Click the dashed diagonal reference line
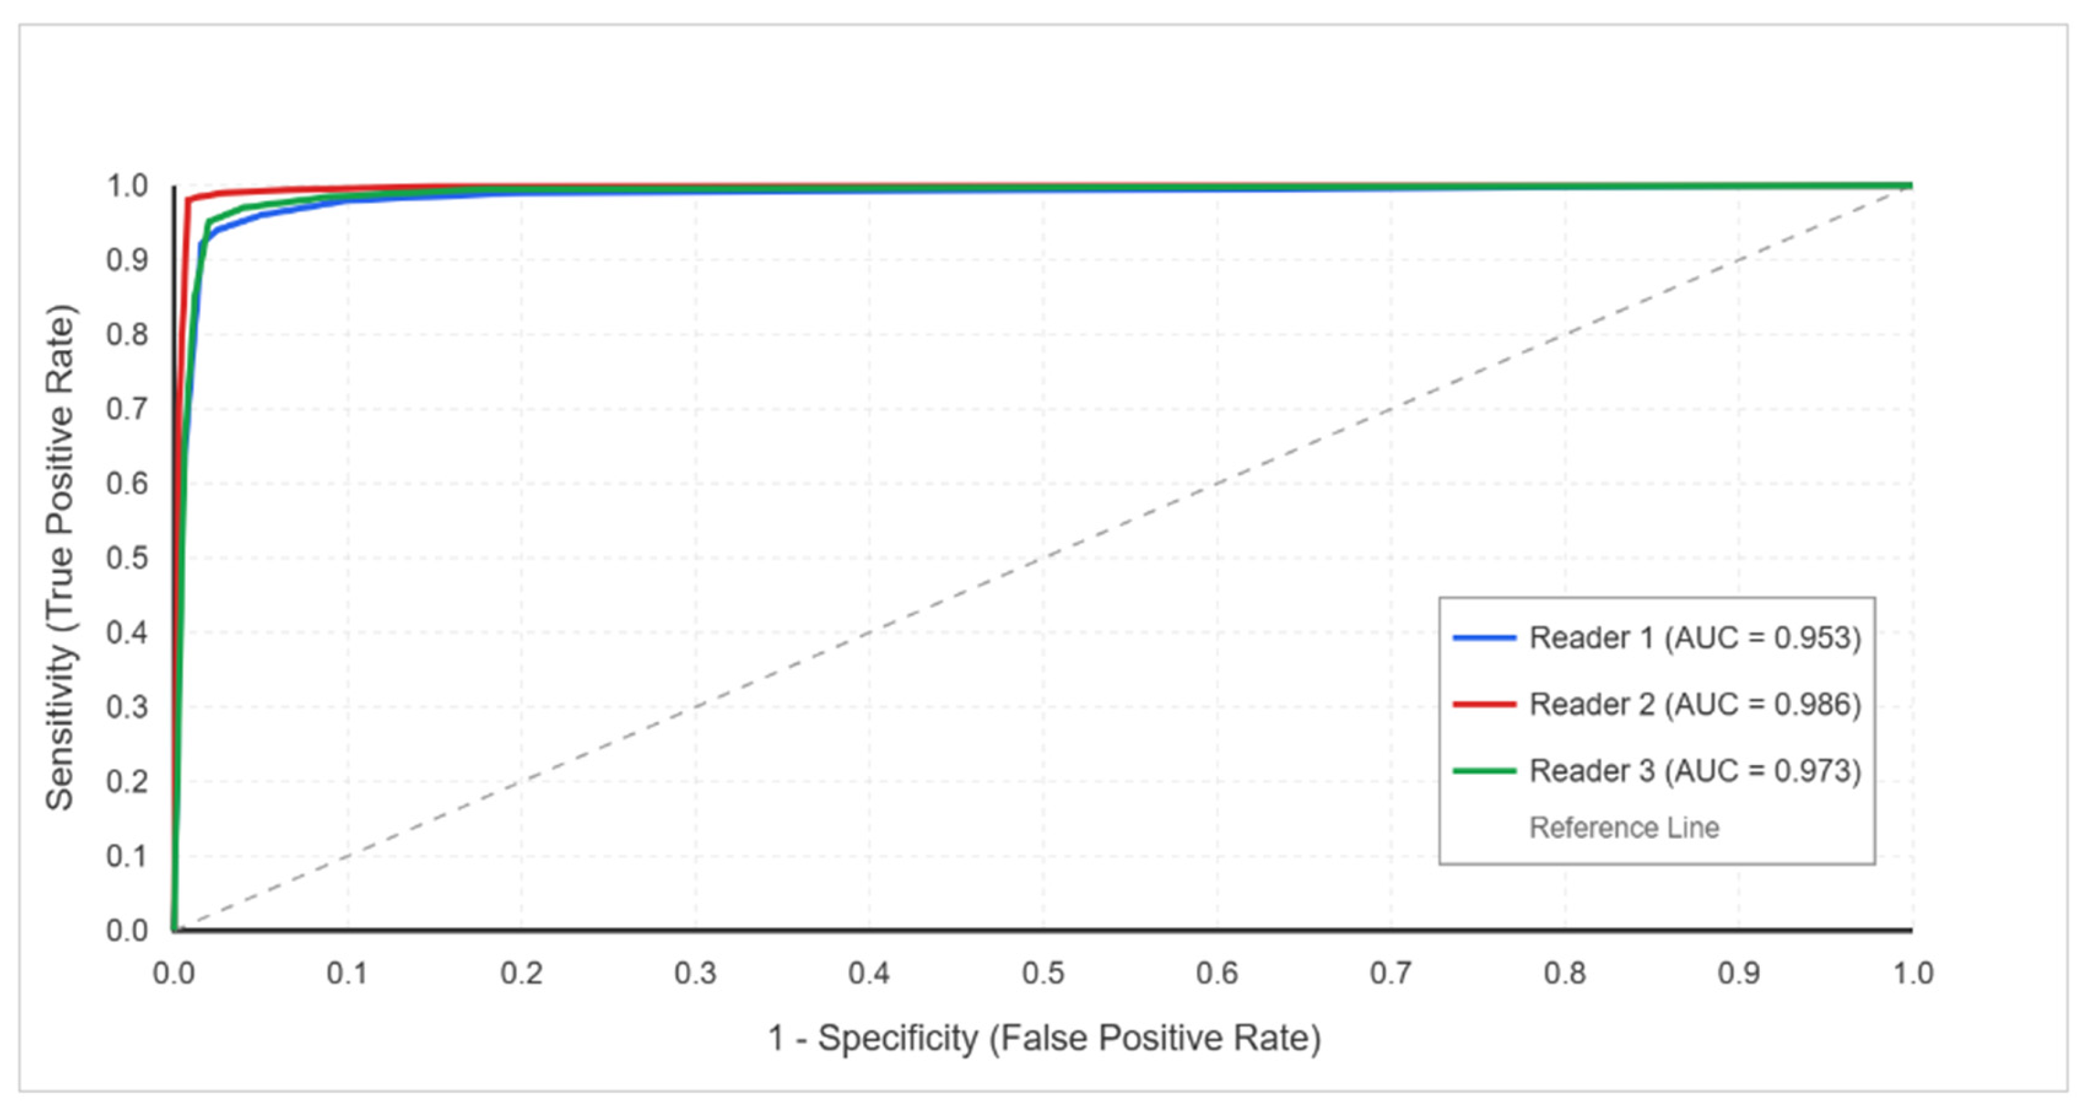The height and width of the screenshot is (1115, 2091). coord(1043,558)
